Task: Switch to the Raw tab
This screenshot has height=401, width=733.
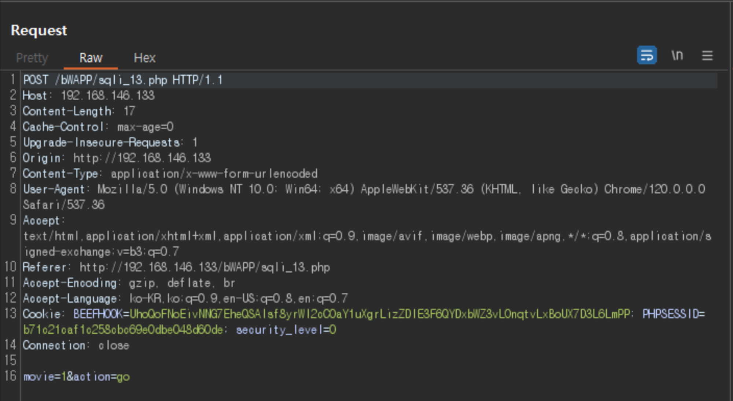Action: pyautogui.click(x=91, y=58)
